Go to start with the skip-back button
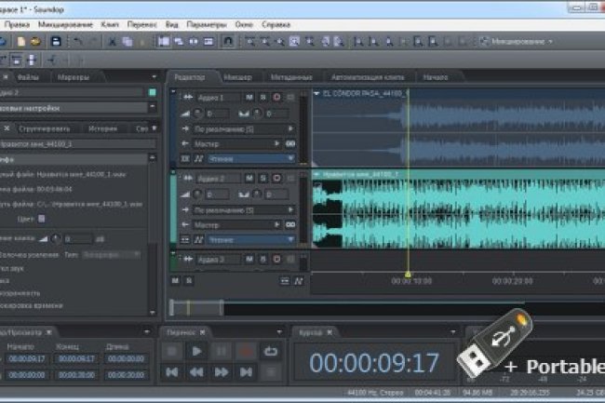 [171, 372]
